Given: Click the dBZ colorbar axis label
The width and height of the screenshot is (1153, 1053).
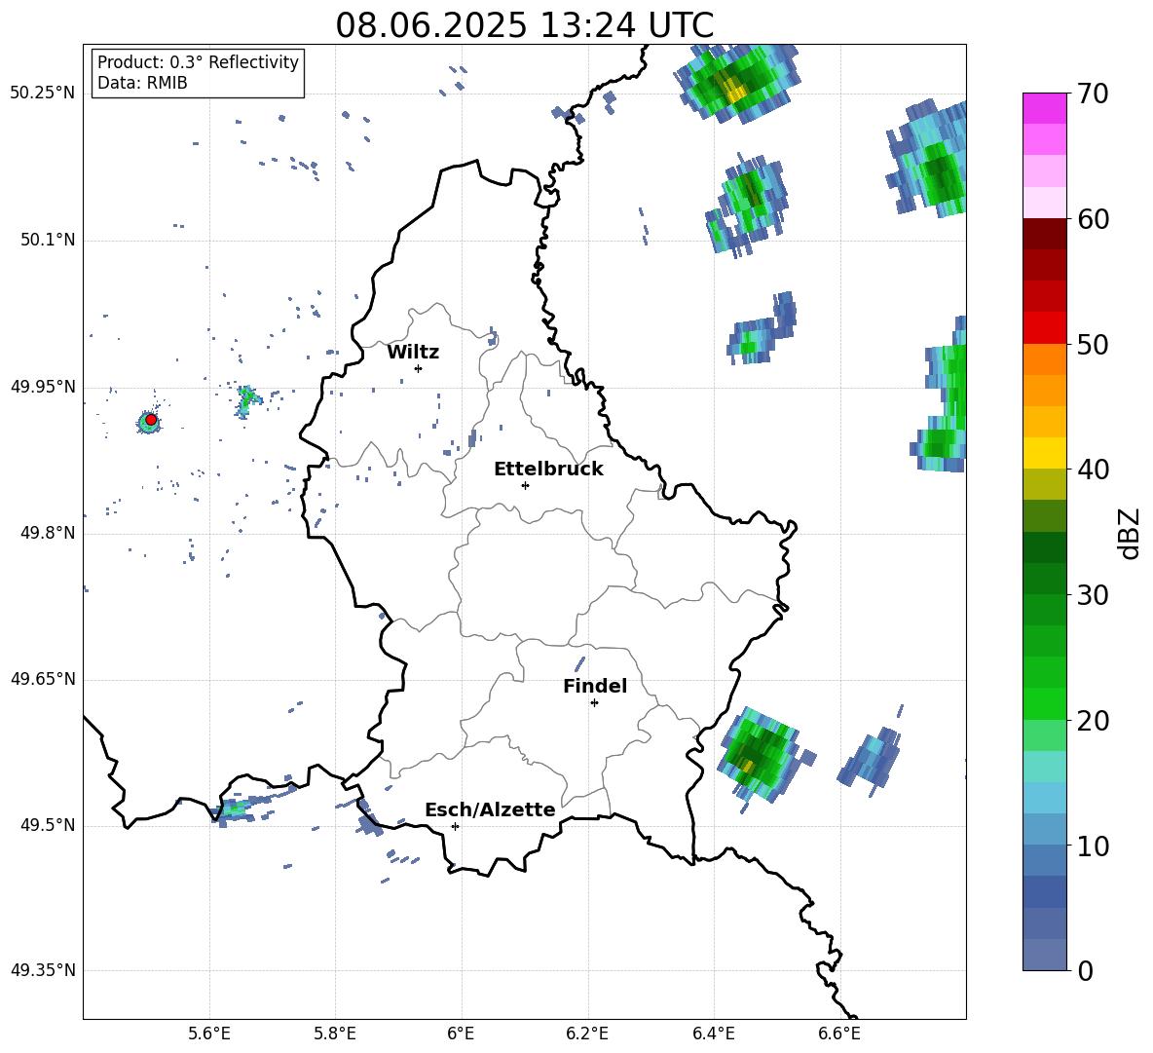Looking at the screenshot, I should click(1131, 533).
